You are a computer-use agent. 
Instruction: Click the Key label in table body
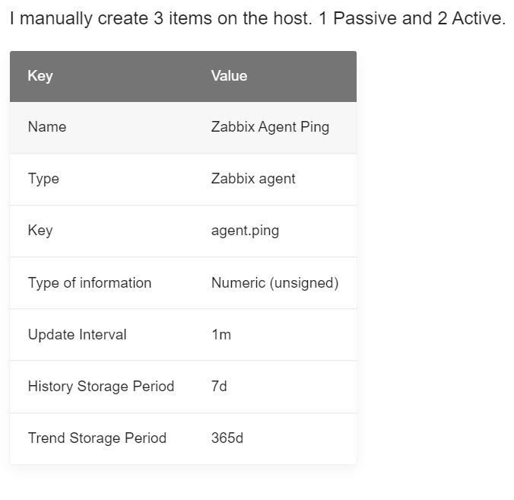click(x=40, y=231)
